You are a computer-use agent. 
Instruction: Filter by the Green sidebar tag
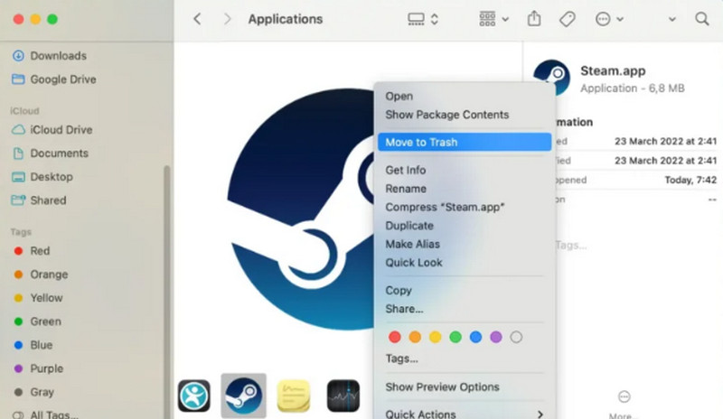coord(38,321)
